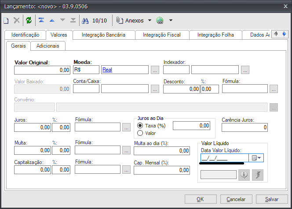Go to next record down arrow
Screen dimensions: 292x209
click(x=63, y=20)
